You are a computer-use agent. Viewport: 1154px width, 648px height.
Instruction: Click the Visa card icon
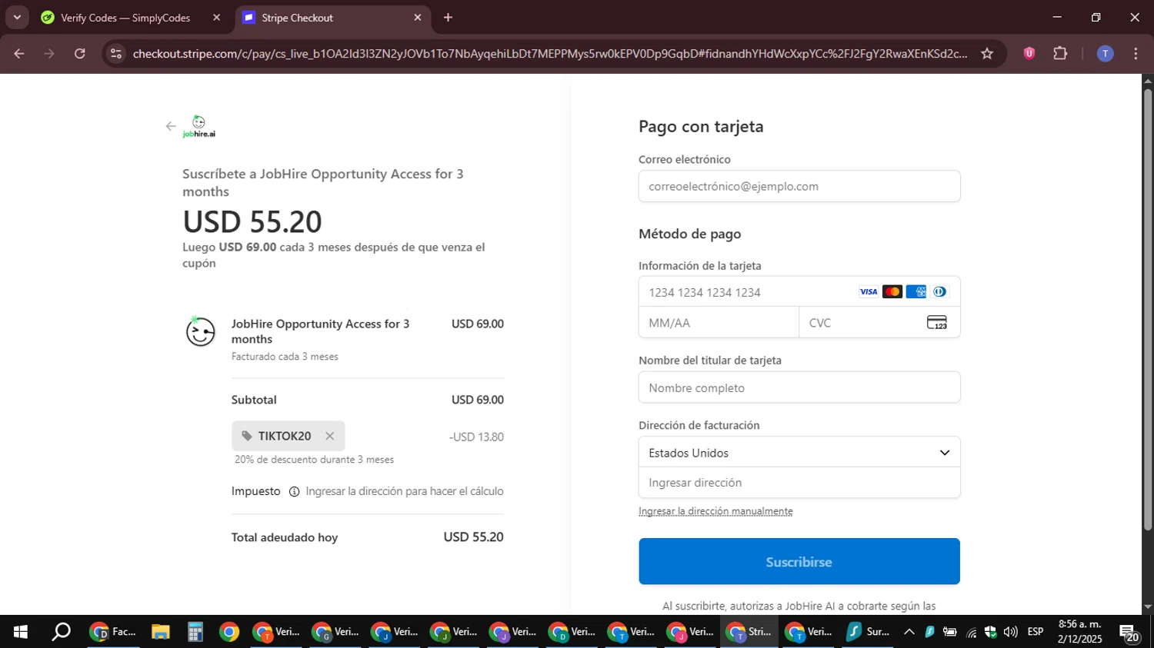pyautogui.click(x=869, y=292)
